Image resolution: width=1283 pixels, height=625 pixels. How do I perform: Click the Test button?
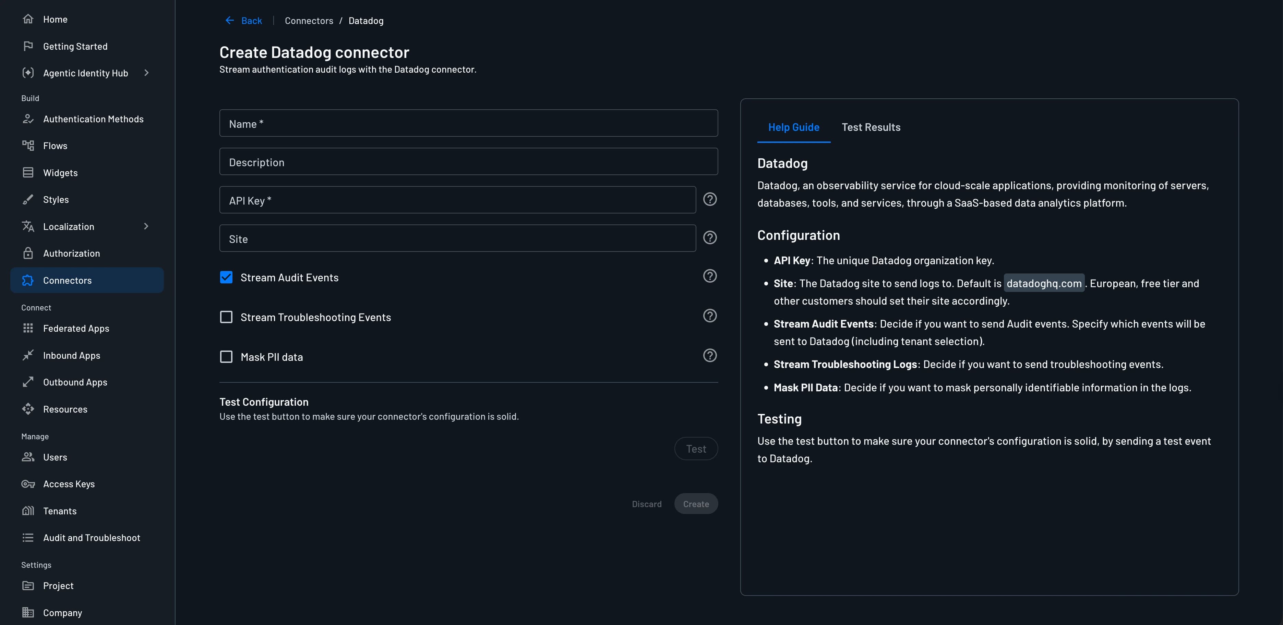[x=696, y=449]
